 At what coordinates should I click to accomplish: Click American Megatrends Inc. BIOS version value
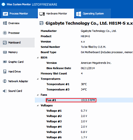click(x=96, y=63)
